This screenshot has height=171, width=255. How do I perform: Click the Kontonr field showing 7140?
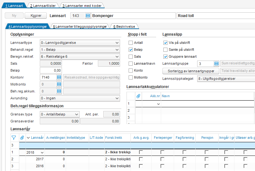48,77
